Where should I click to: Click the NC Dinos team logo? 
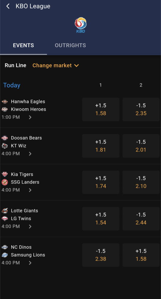(5, 247)
